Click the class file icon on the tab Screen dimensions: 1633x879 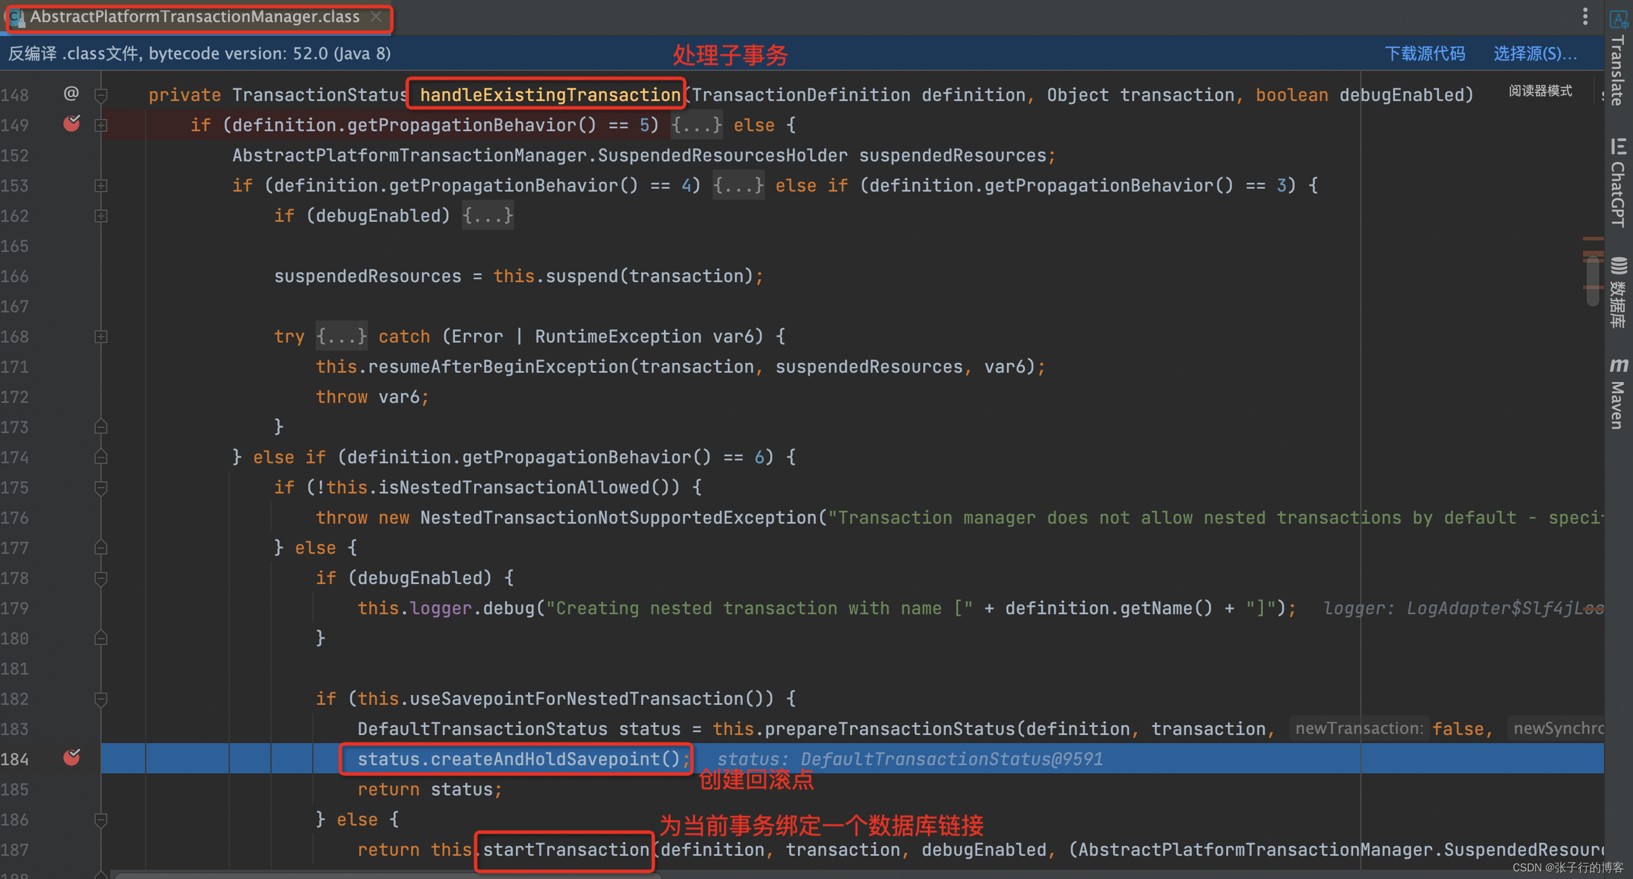point(17,17)
